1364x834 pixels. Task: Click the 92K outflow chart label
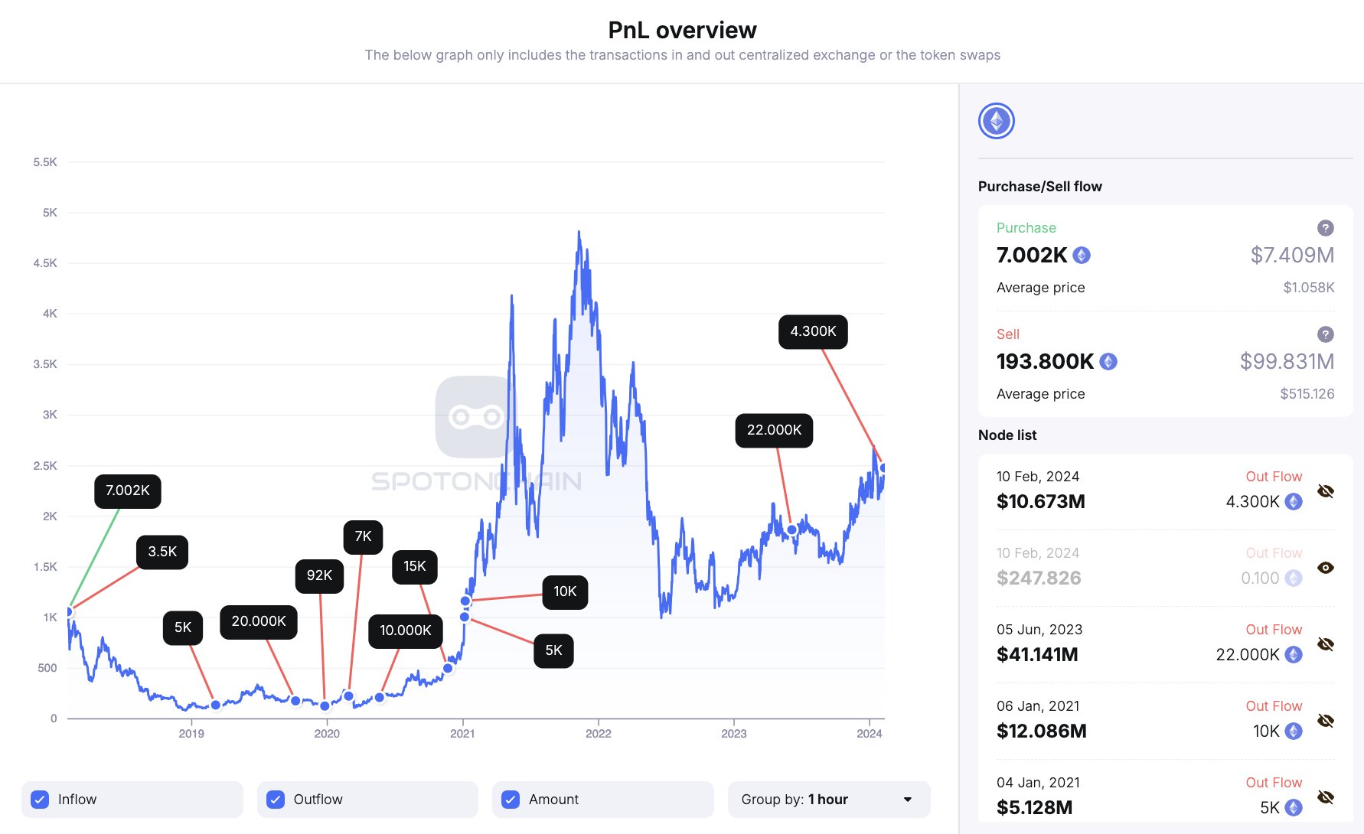click(x=319, y=575)
